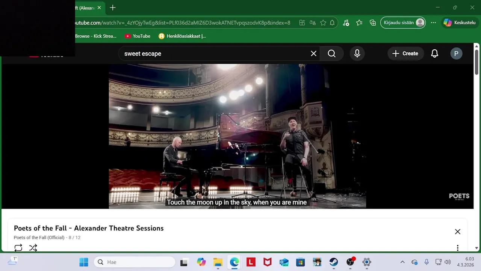Click the address bar notification bell icon

(332, 23)
